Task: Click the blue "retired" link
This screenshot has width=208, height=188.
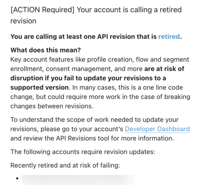Action: coord(169,37)
